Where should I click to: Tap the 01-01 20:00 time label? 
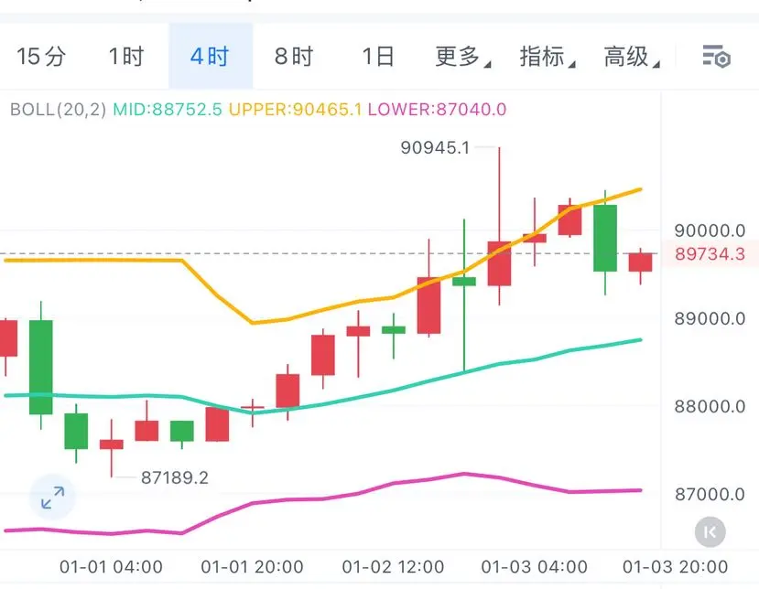252,567
